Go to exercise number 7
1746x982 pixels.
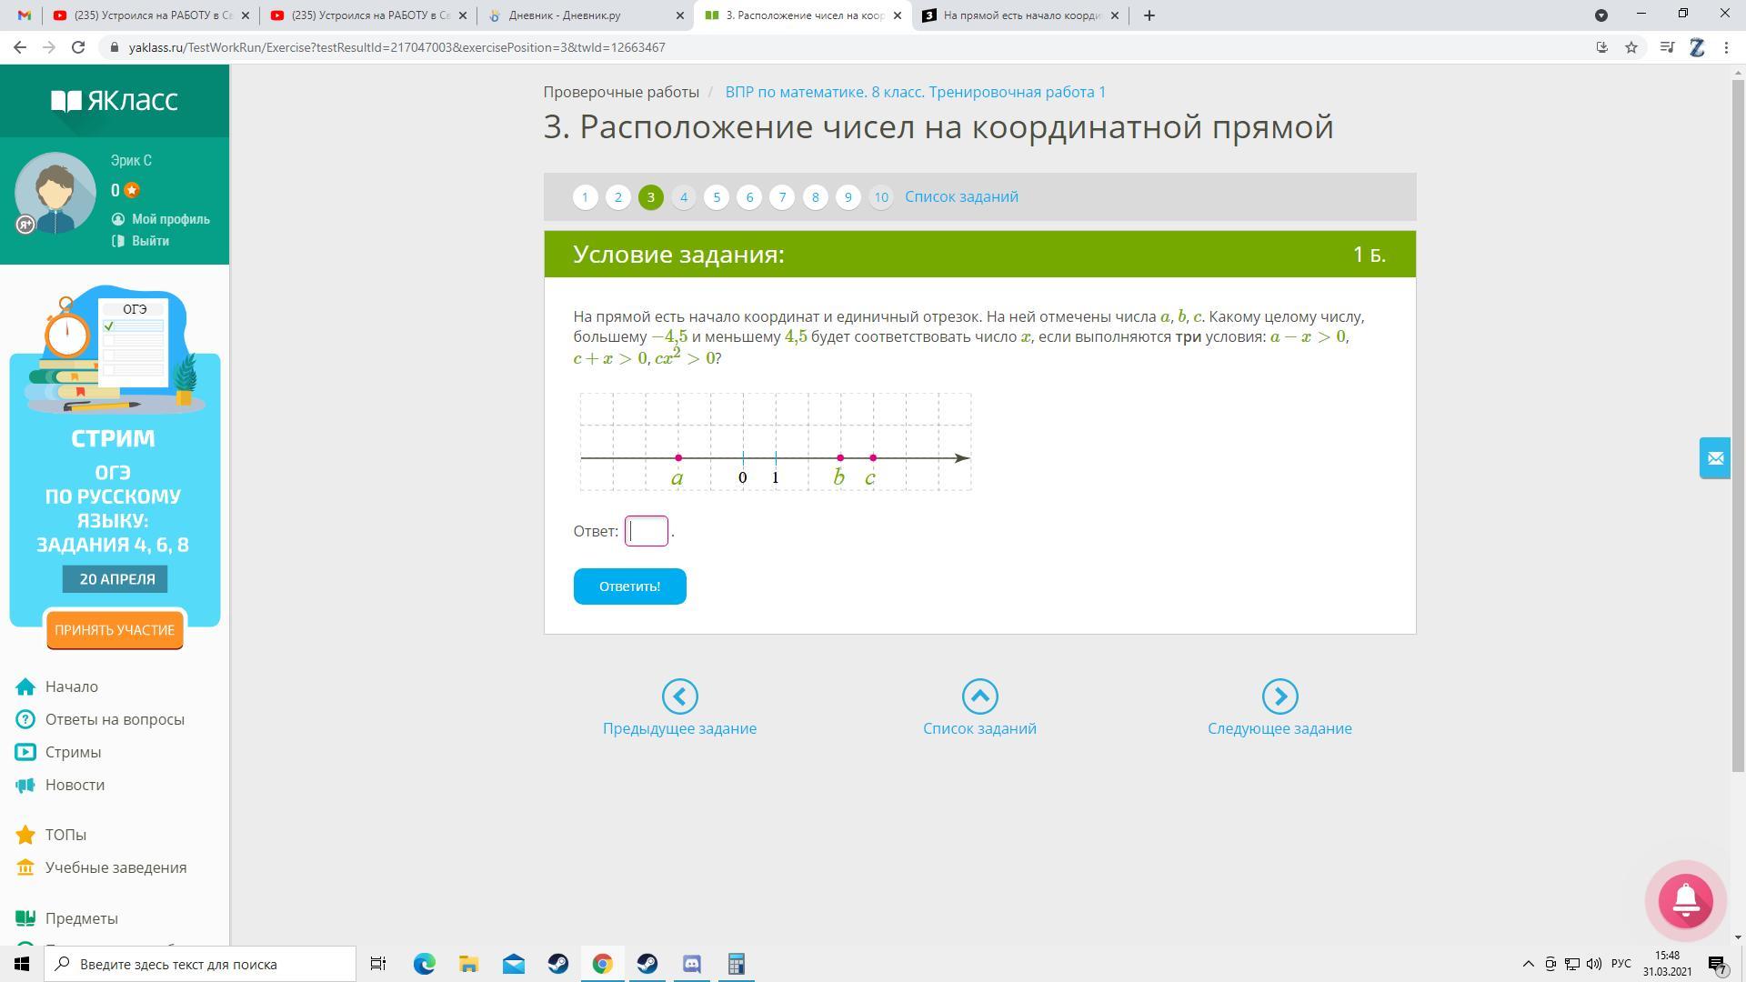tap(782, 197)
